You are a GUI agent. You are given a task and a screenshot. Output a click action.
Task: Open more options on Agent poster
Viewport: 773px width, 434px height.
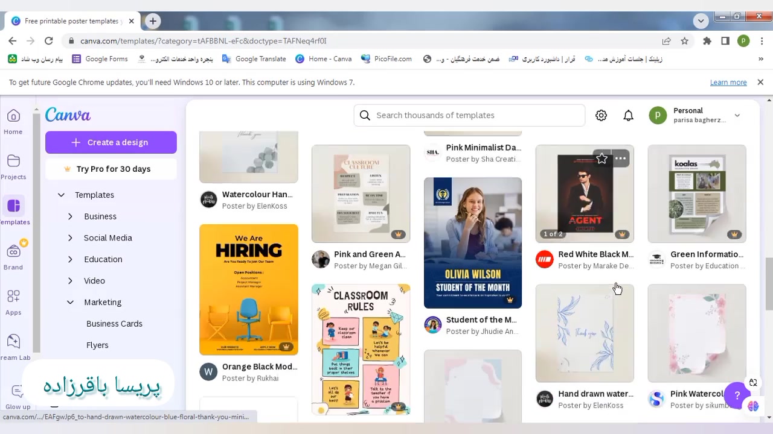pos(620,159)
